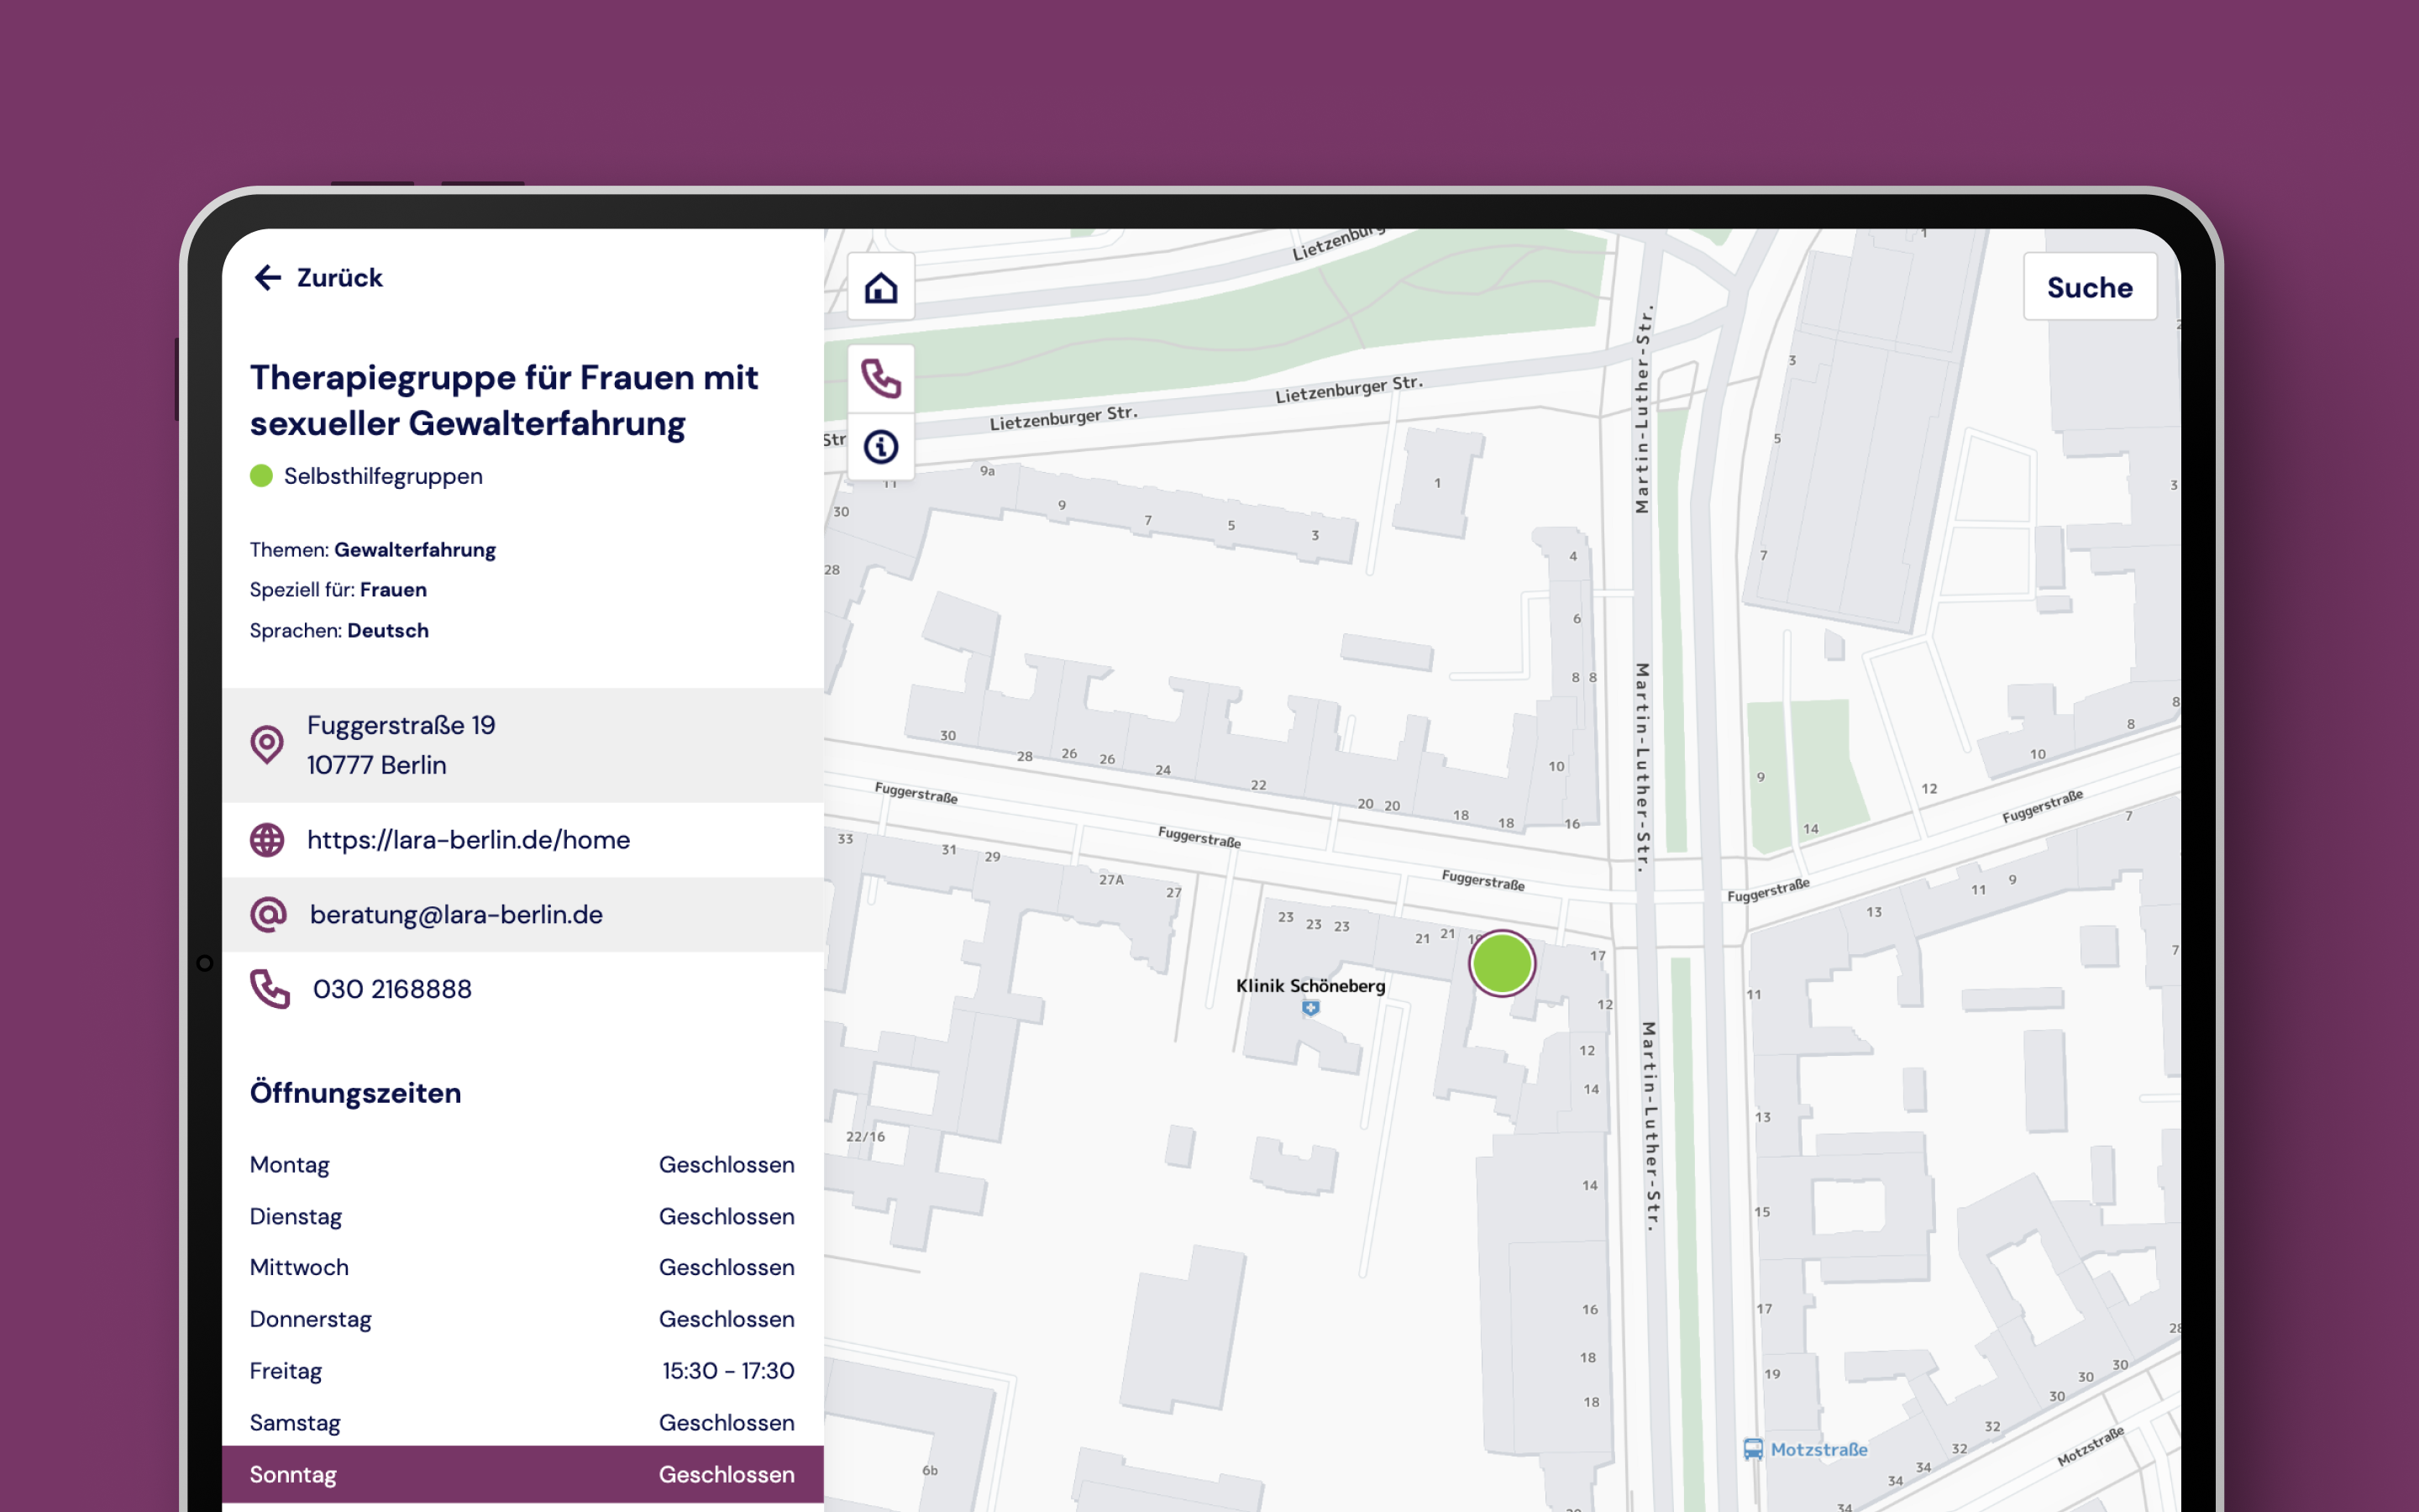Select the Fuggerstraße 19 address row
This screenshot has width=2419, height=1512.
[522, 745]
